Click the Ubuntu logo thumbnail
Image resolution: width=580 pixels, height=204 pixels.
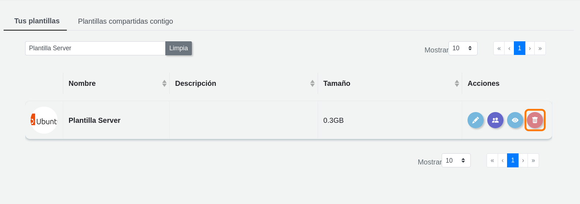(x=44, y=120)
